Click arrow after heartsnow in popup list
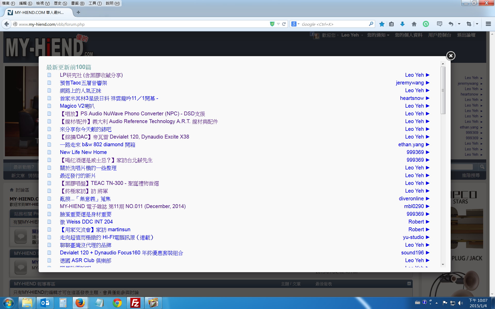Screen dimensions: 495x309 [428, 98]
